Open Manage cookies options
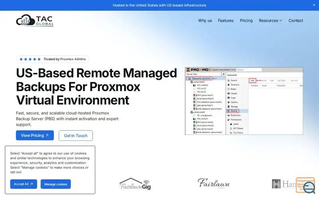The image size is (319, 199). click(55, 184)
